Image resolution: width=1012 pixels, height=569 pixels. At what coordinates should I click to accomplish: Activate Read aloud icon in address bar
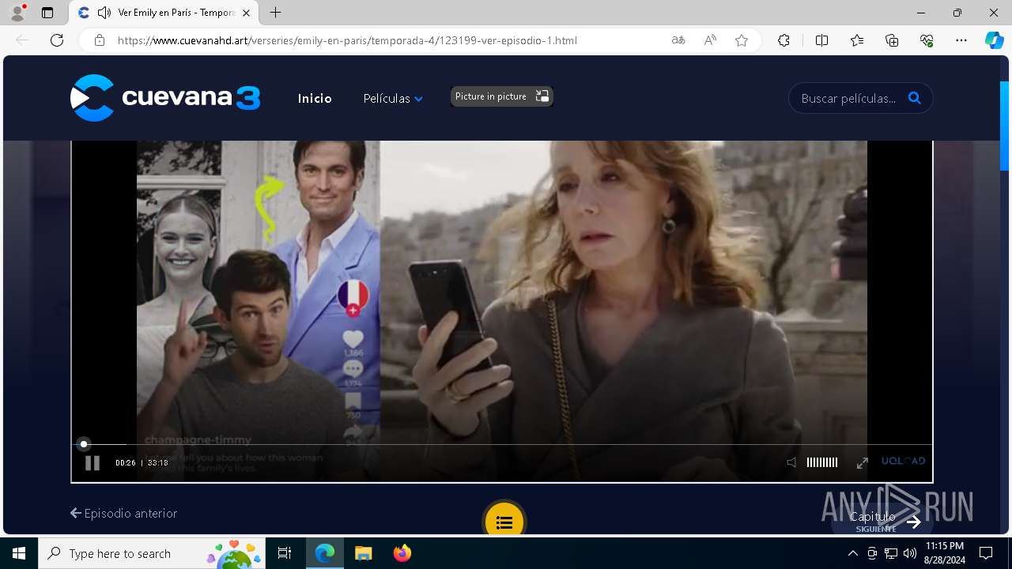(x=710, y=40)
